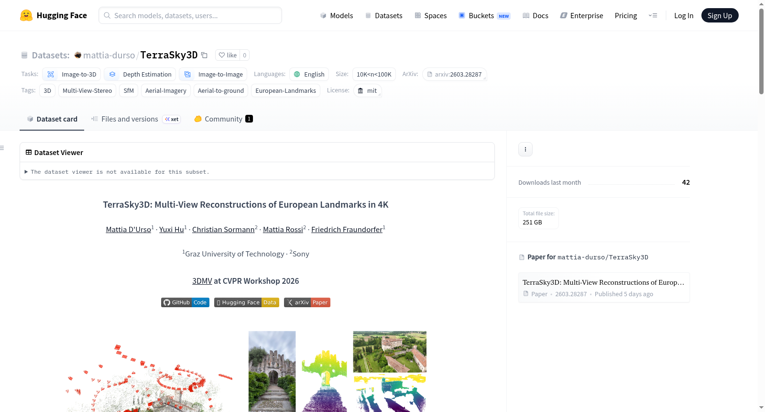Click the stone gate ground photo
Viewport: 765px width, 412px height.
click(x=272, y=371)
